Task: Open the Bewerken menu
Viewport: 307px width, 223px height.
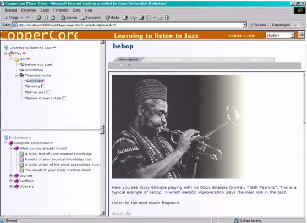Action: (x=29, y=10)
